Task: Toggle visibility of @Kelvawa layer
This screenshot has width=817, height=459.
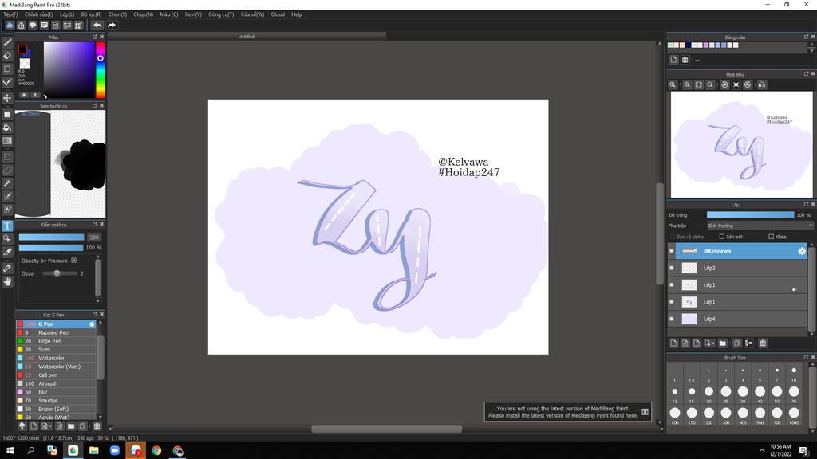Action: [x=672, y=251]
